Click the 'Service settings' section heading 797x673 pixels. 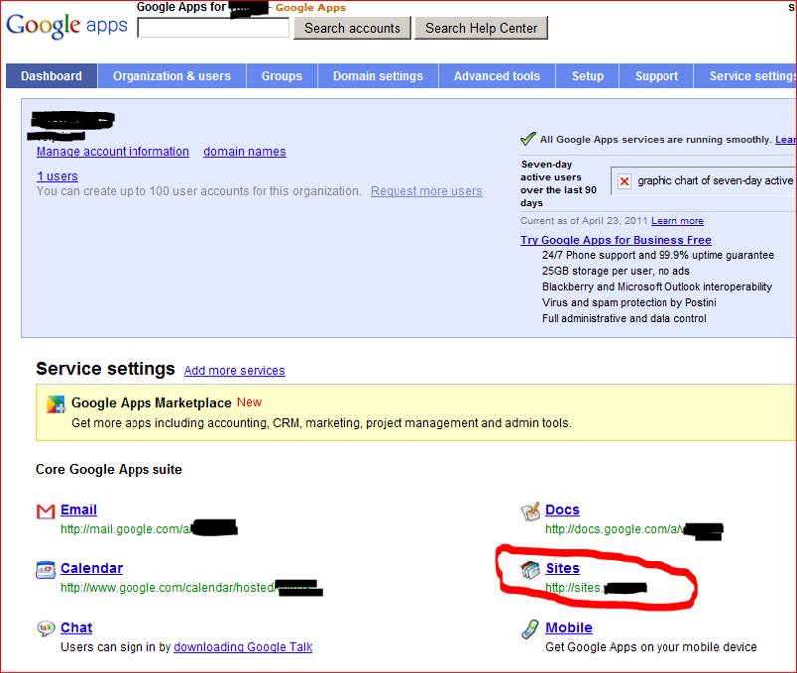click(x=106, y=369)
